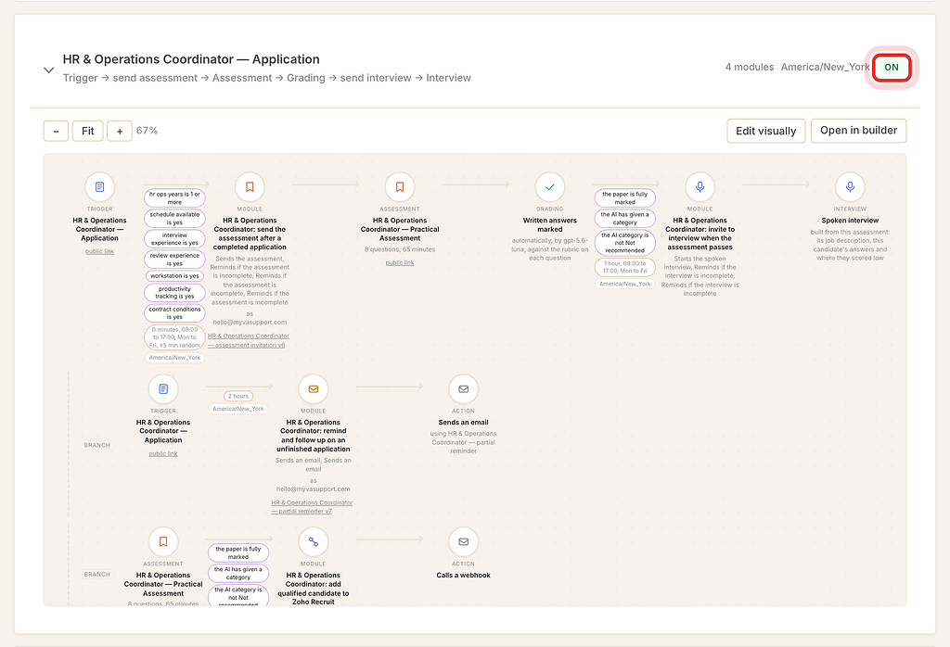Image resolution: width=950 pixels, height=647 pixels.
Task: Click top 'AI category is not Not recommended' condition
Action: [x=624, y=243]
